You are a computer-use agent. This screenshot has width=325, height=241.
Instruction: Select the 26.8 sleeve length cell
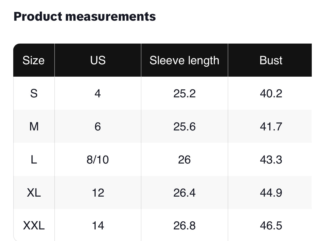pos(184,226)
